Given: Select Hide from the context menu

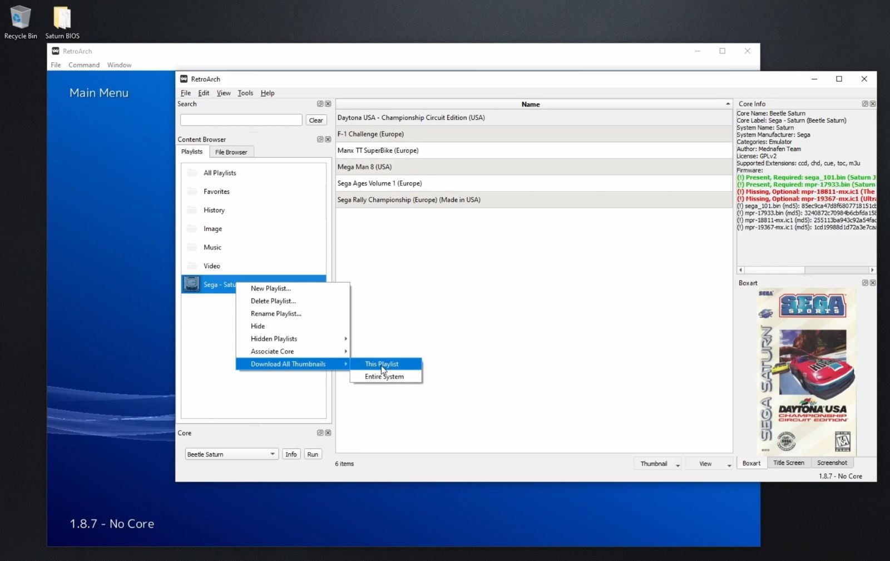Looking at the screenshot, I should click(293, 327).
